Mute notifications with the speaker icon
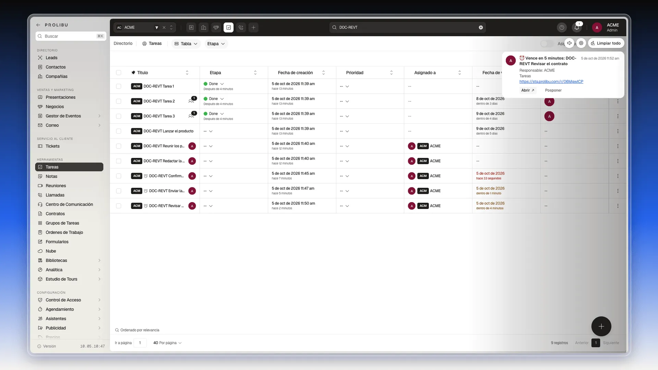The width and height of the screenshot is (658, 370). click(569, 43)
